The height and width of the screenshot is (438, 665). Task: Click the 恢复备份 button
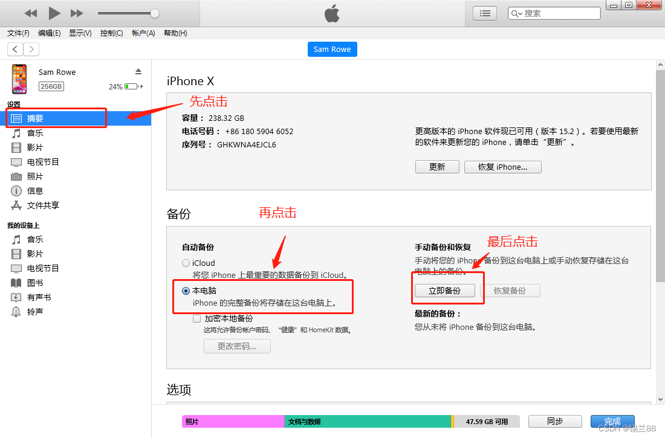tap(510, 291)
